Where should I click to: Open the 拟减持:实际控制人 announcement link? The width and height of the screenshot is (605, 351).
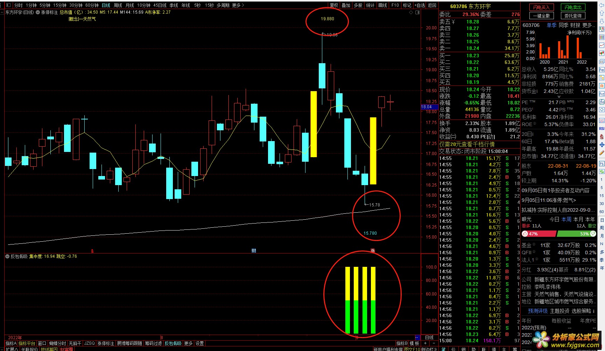pyautogui.click(x=558, y=210)
